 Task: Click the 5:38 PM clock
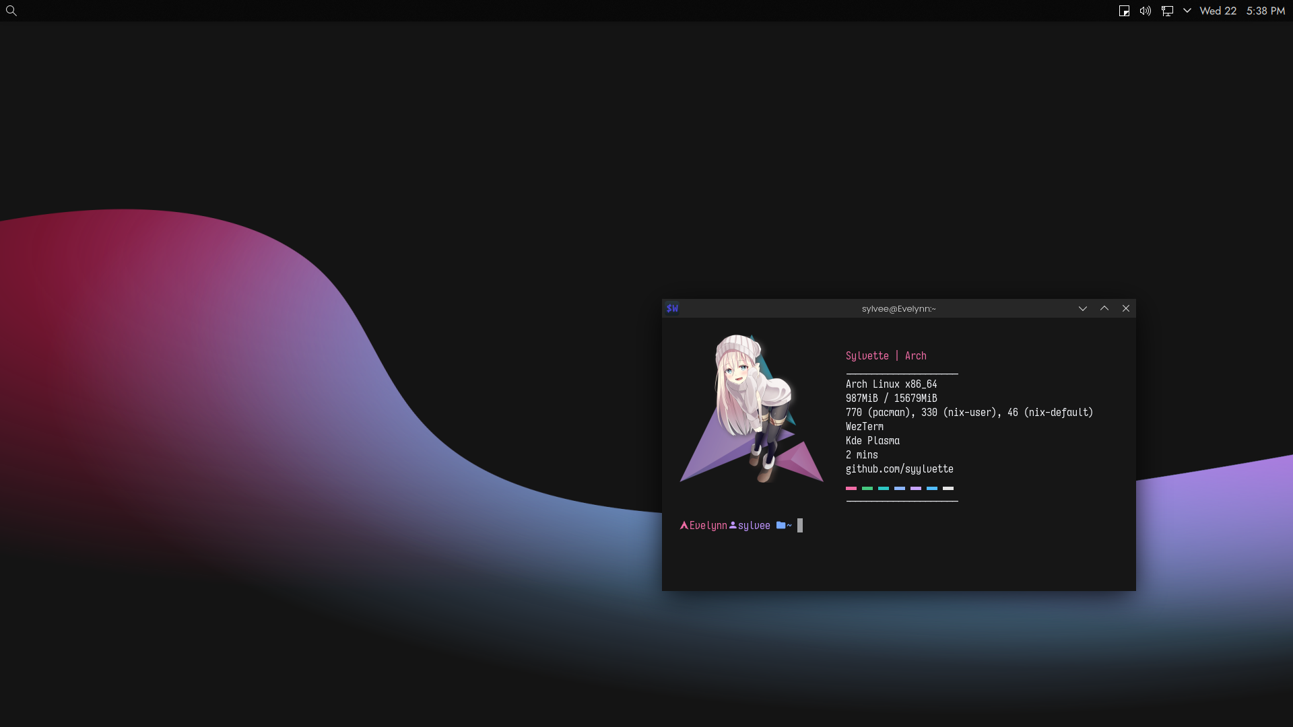(1265, 11)
